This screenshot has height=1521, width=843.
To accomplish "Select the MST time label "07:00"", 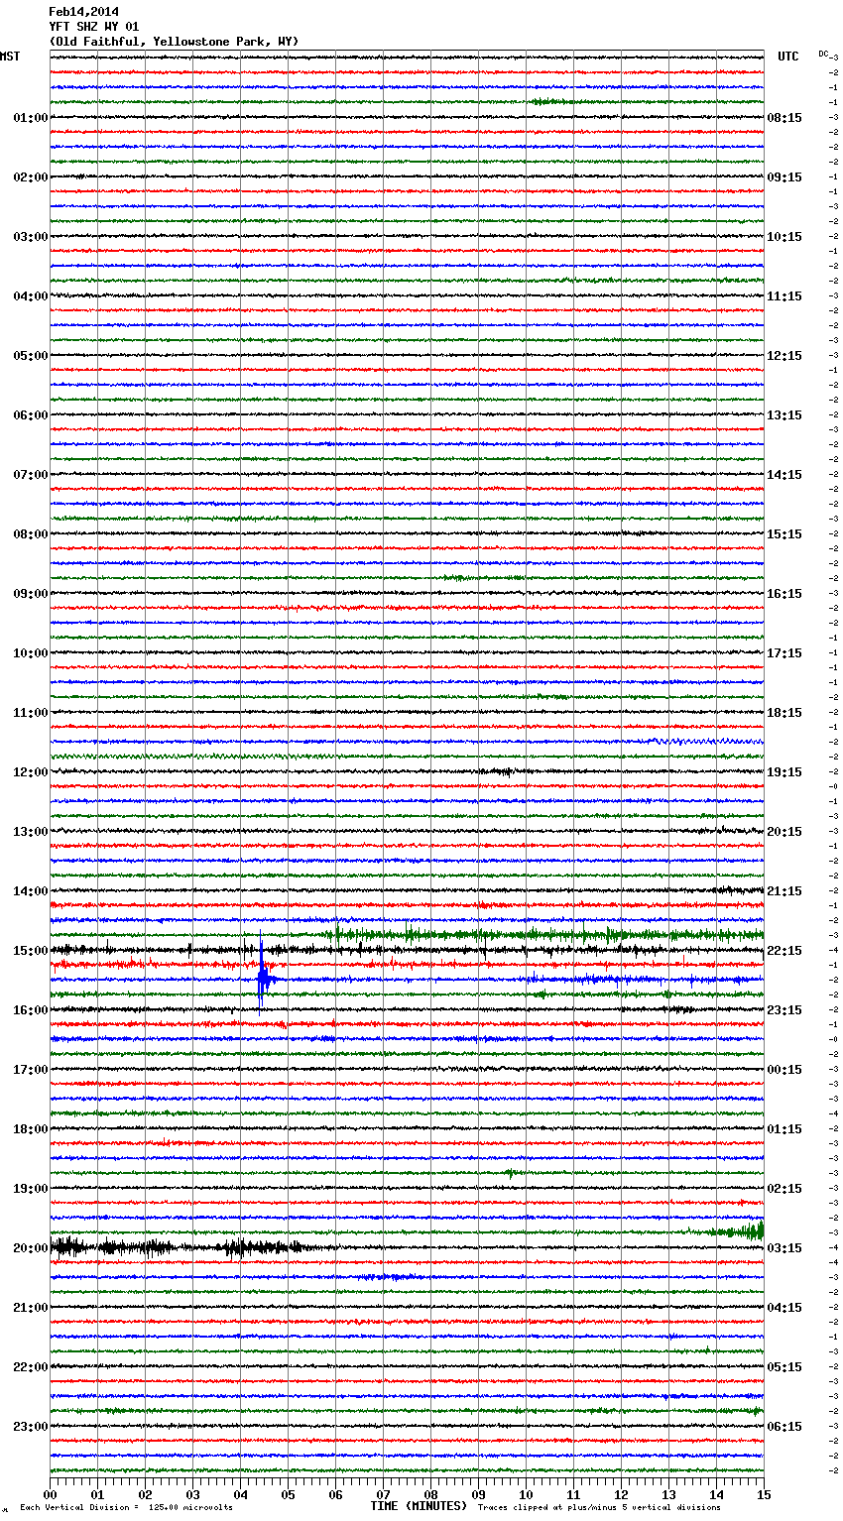I will point(30,475).
